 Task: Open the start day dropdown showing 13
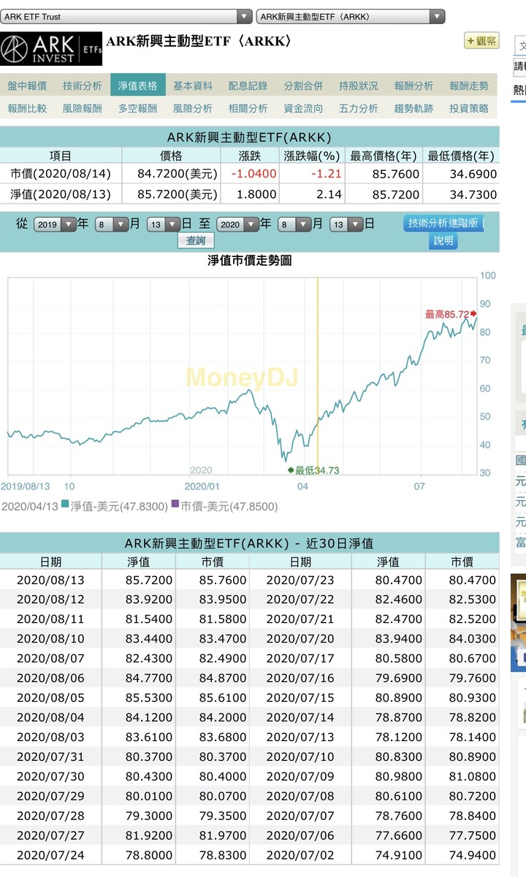coord(164,225)
